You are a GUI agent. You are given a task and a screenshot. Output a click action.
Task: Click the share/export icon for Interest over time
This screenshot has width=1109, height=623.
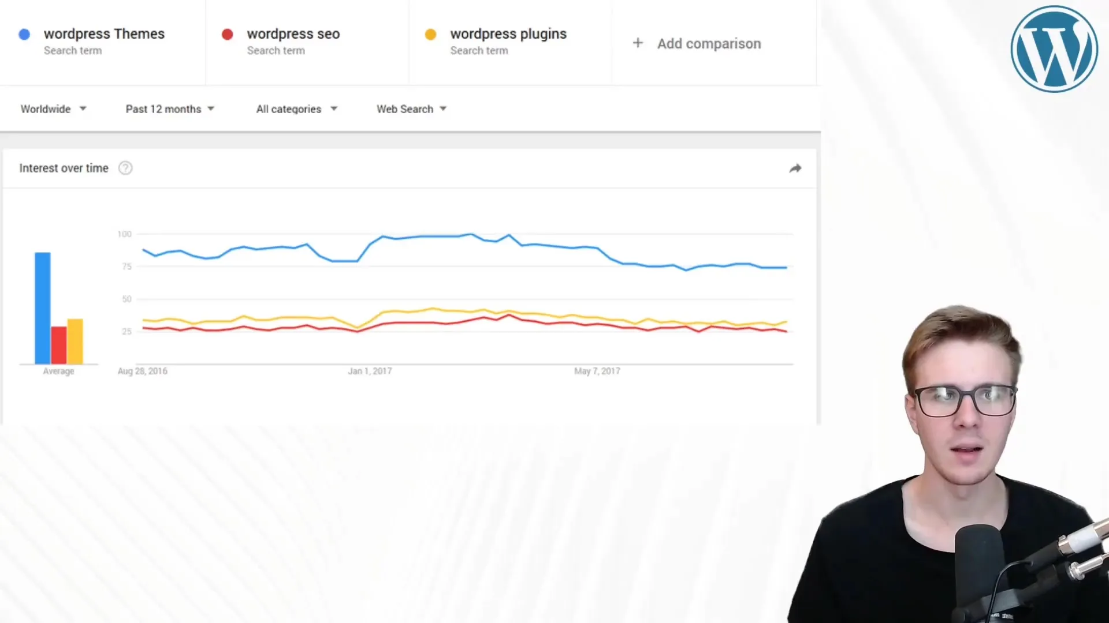pos(795,168)
